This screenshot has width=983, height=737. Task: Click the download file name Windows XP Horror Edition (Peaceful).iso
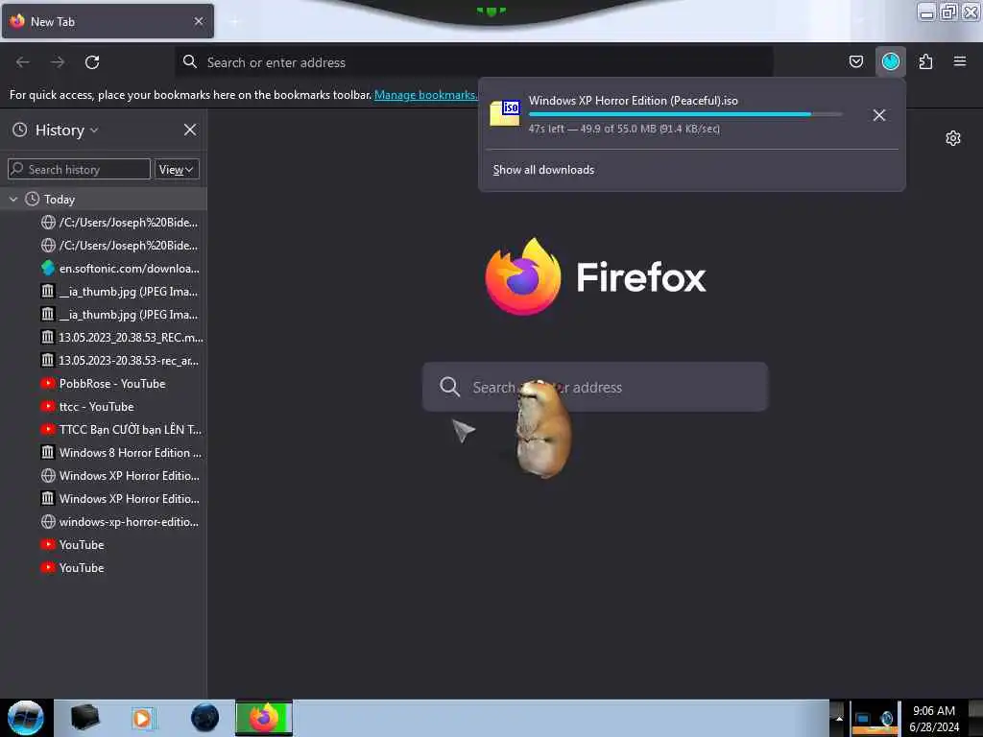[x=634, y=100]
